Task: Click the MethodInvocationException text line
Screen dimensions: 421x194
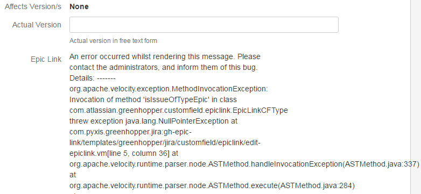Action: click(169, 89)
